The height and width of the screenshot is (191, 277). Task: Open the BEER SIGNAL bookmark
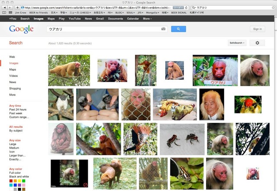(x=179, y=13)
